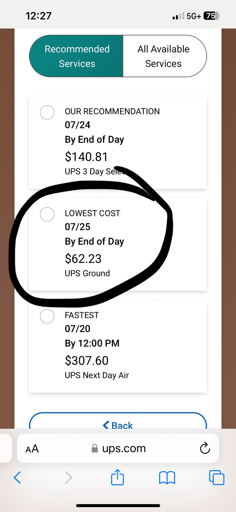Viewport: 236px width, 512px height.
Task: Switch to the All Available Services tab
Action: coord(164,56)
